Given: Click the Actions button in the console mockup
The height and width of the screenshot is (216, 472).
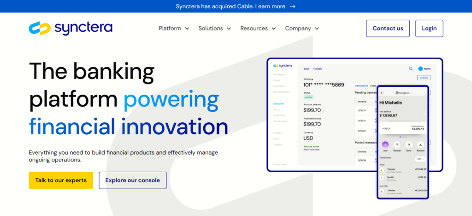Looking at the screenshot, I should 424,78.
